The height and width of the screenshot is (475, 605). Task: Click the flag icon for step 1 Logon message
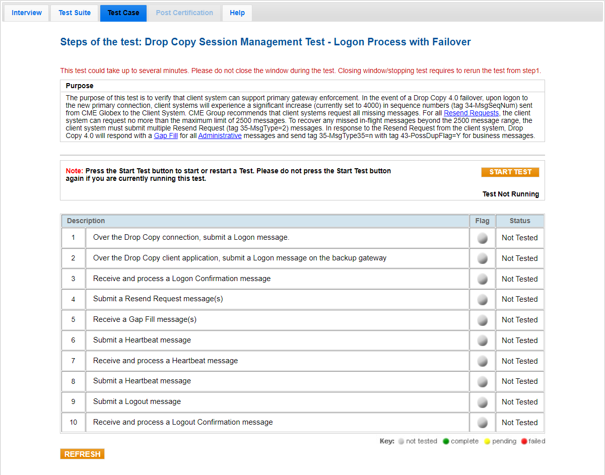tap(482, 238)
